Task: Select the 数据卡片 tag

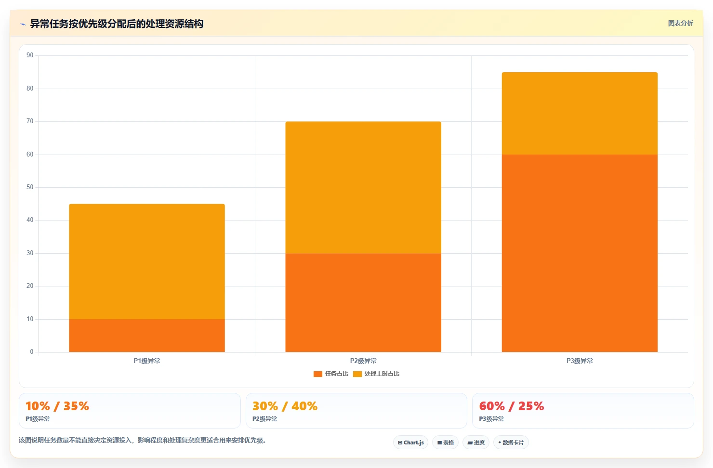Action: (511, 442)
